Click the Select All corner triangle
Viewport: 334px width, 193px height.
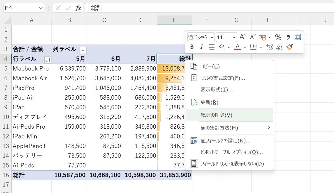tap(7, 20)
